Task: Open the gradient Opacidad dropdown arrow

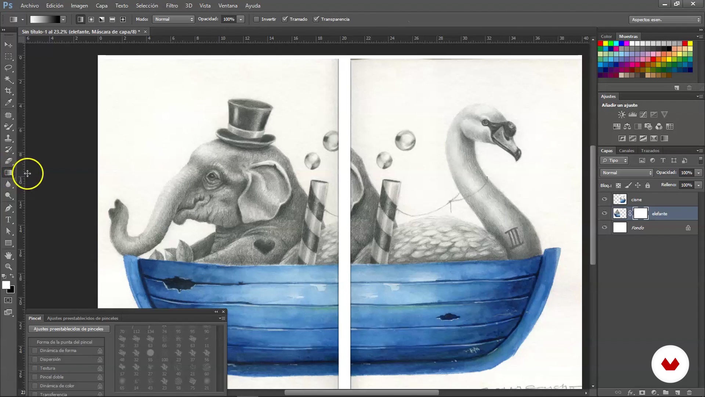Action: pyautogui.click(x=241, y=19)
